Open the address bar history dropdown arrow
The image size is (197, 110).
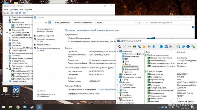point(135,23)
